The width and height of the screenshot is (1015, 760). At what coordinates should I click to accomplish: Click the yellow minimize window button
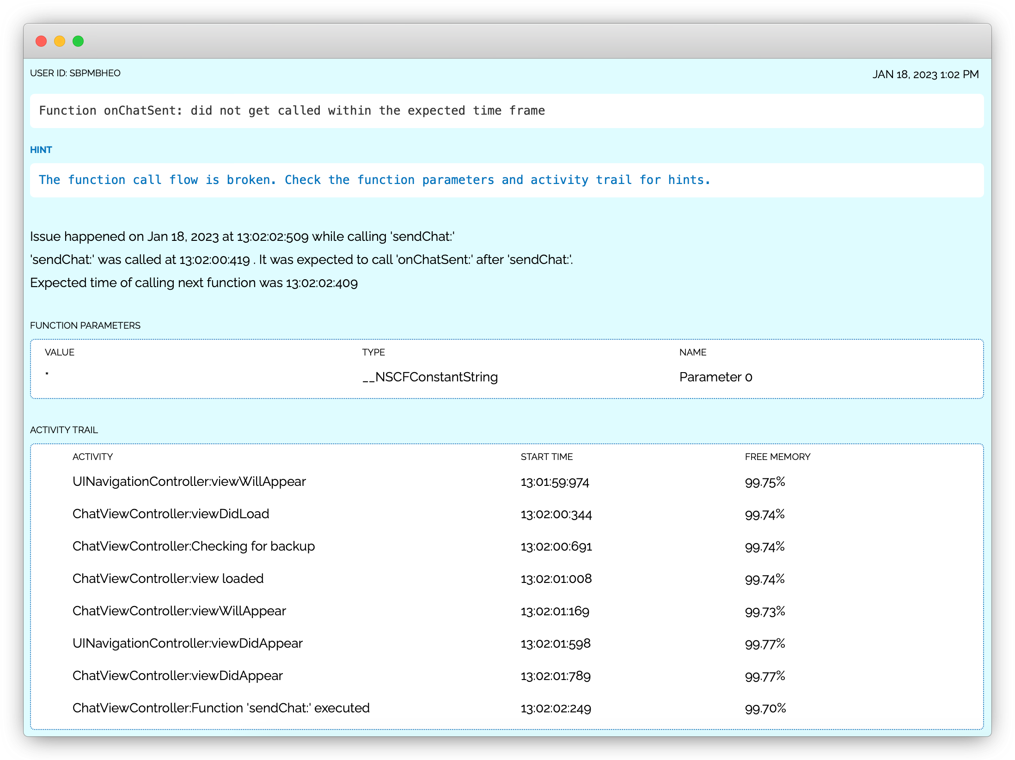(60, 41)
